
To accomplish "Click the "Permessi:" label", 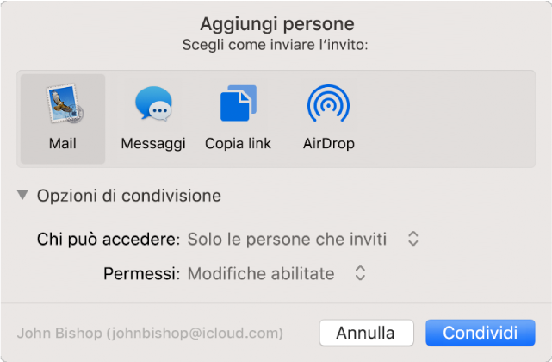I will [x=142, y=274].
